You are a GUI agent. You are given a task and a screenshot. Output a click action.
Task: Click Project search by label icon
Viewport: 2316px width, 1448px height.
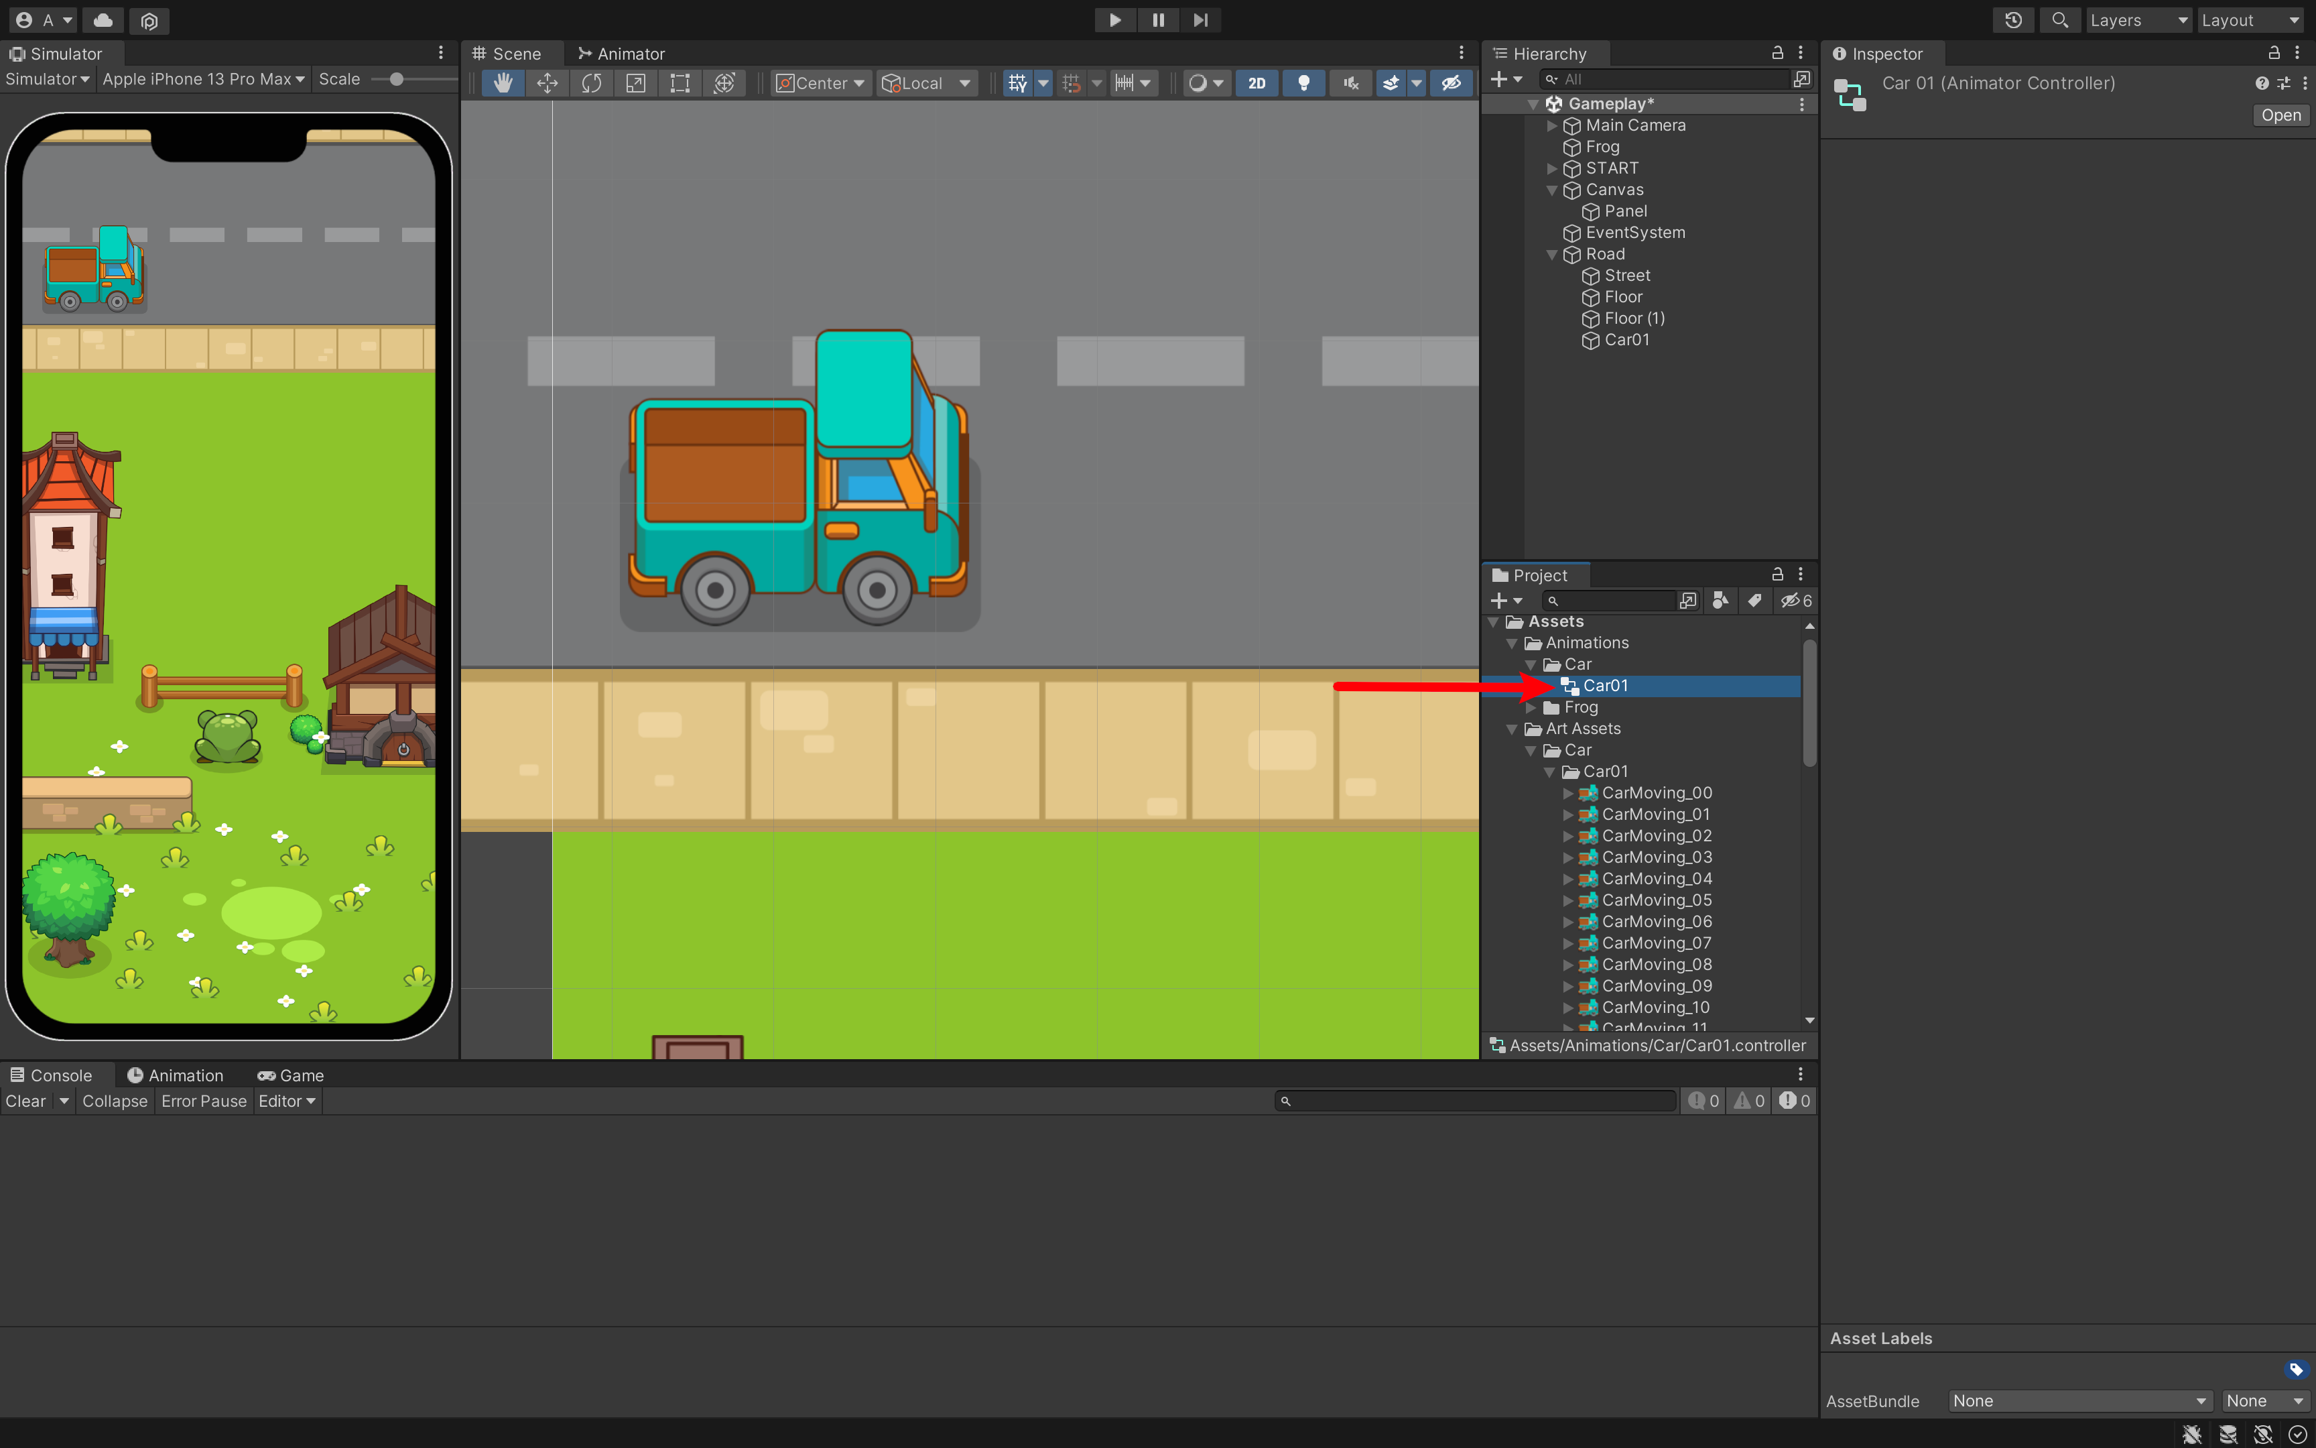click(1754, 601)
